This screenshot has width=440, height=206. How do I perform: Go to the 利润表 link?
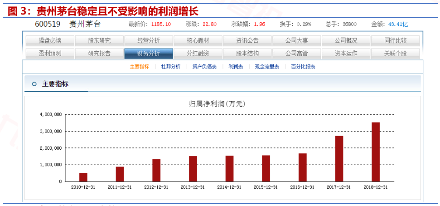coord(236,67)
